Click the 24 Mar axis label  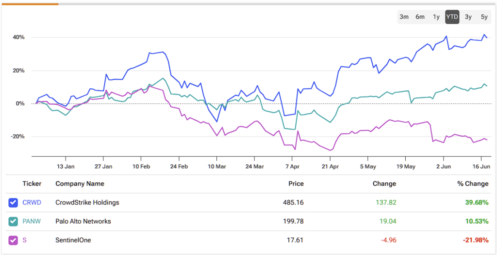pyautogui.click(x=254, y=167)
